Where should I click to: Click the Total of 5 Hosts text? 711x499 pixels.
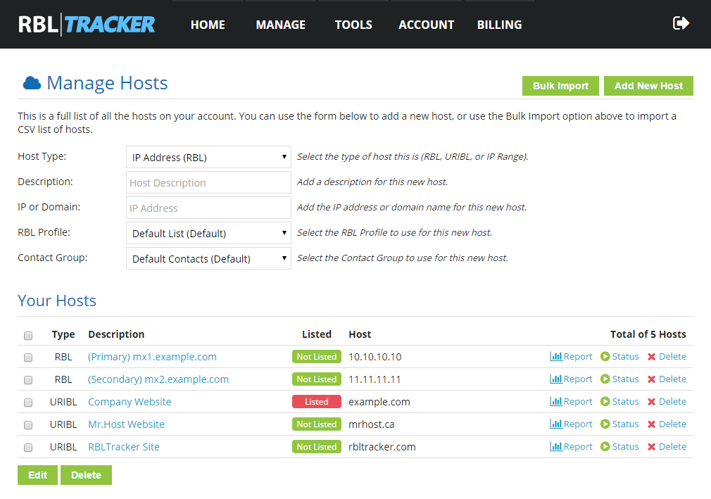coord(648,334)
